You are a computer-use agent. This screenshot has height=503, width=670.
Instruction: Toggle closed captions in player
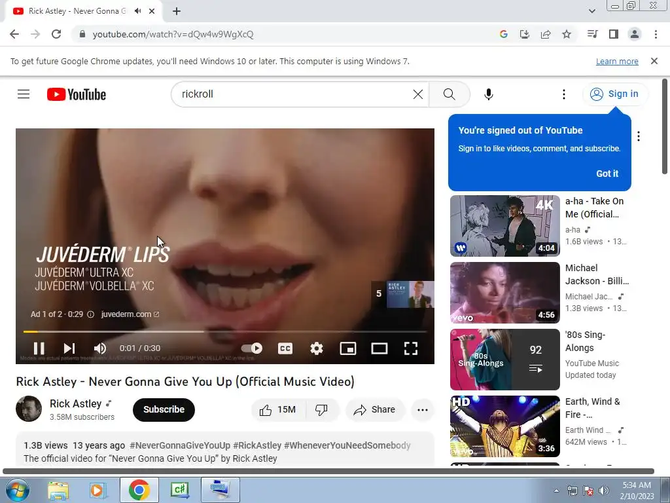tap(285, 348)
